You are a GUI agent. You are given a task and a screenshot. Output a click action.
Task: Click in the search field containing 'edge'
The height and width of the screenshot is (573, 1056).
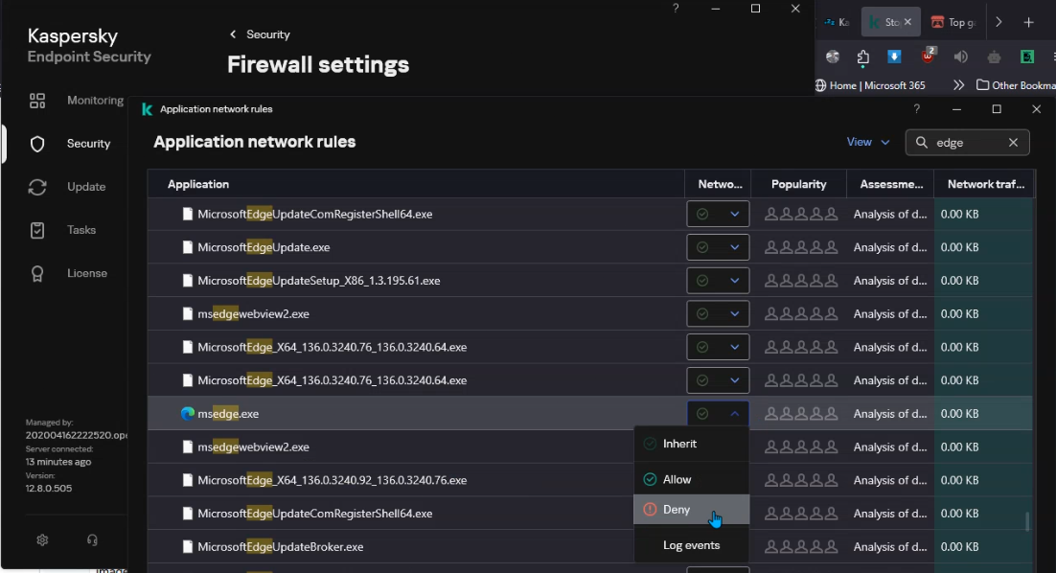tap(968, 142)
